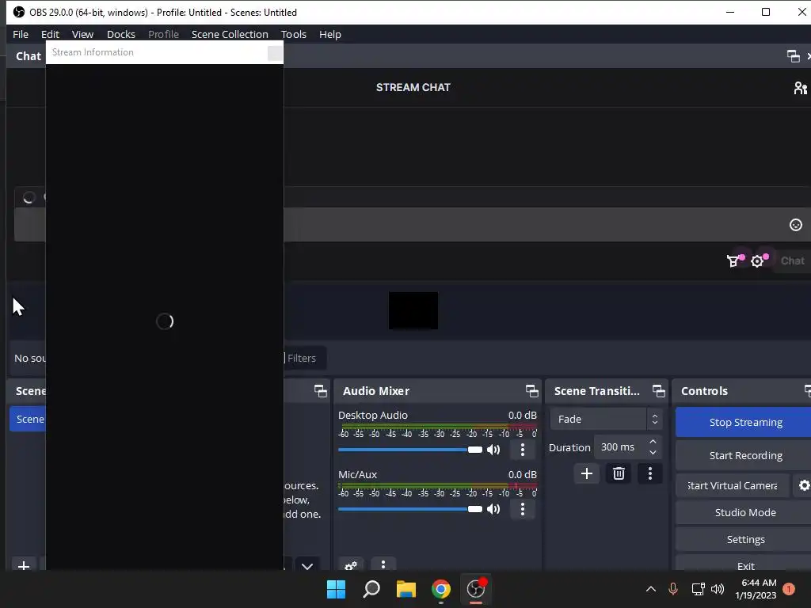Viewport: 811px width, 608px height.
Task: Undock the Scene Transitions panel
Action: 658,391
